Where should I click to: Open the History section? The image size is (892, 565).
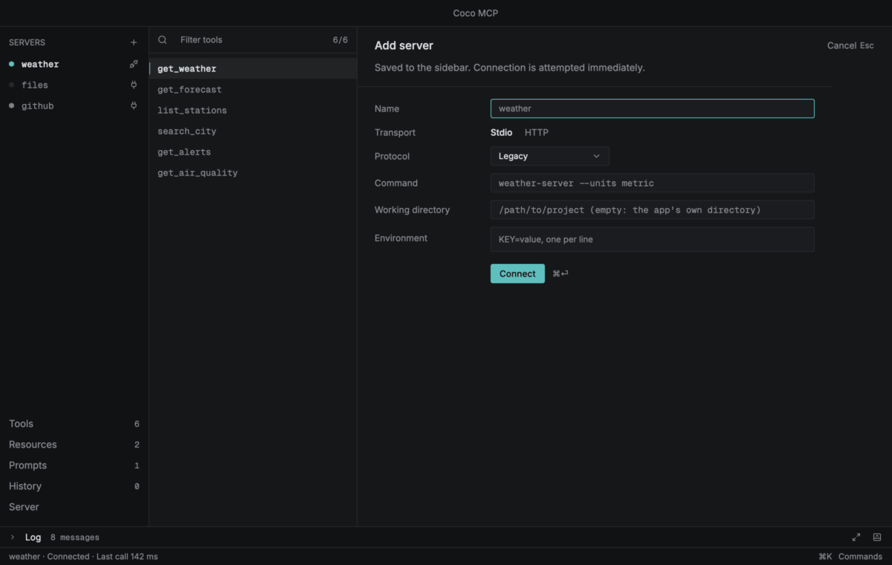[74, 486]
